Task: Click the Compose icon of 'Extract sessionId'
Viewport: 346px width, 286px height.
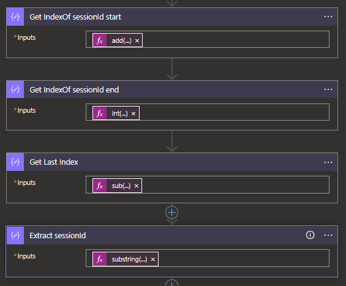Action: 15,235
